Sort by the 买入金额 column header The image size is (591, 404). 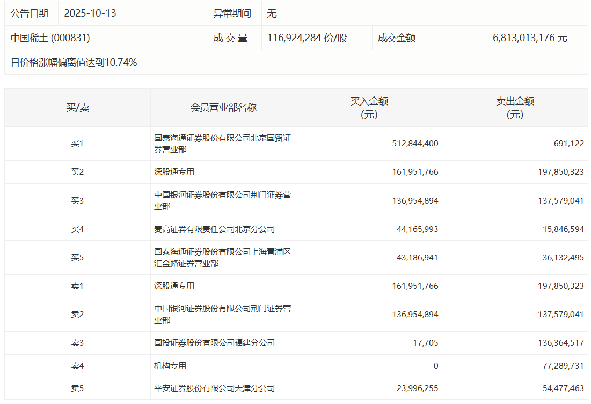(369, 108)
